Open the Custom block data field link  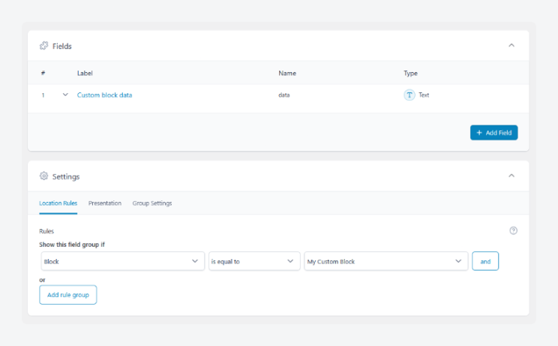(x=104, y=95)
